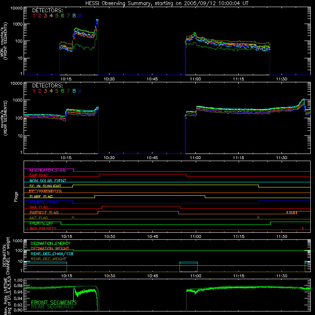Screen dimensions: 315x315
Task: Click the HESSI Observing Summary title text
Action: 167,3
